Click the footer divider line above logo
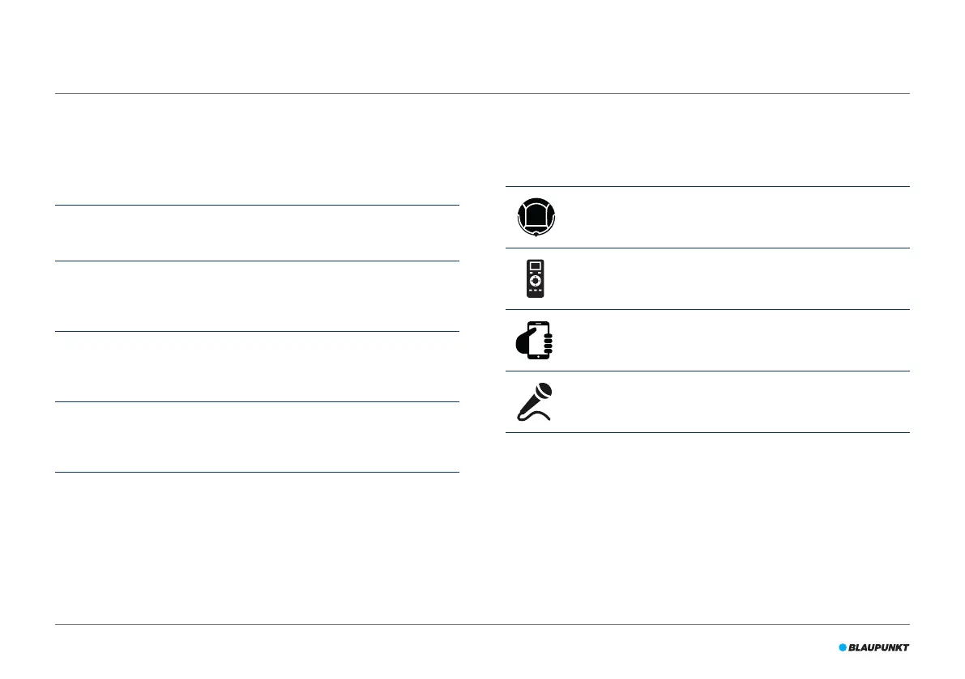 (x=483, y=624)
